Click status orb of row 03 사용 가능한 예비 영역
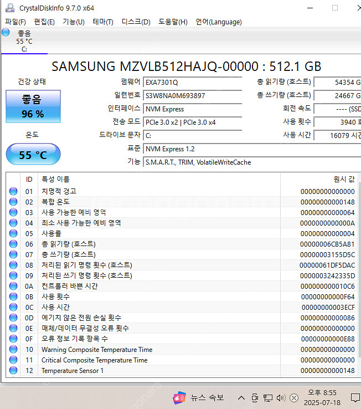 [x=13, y=212]
